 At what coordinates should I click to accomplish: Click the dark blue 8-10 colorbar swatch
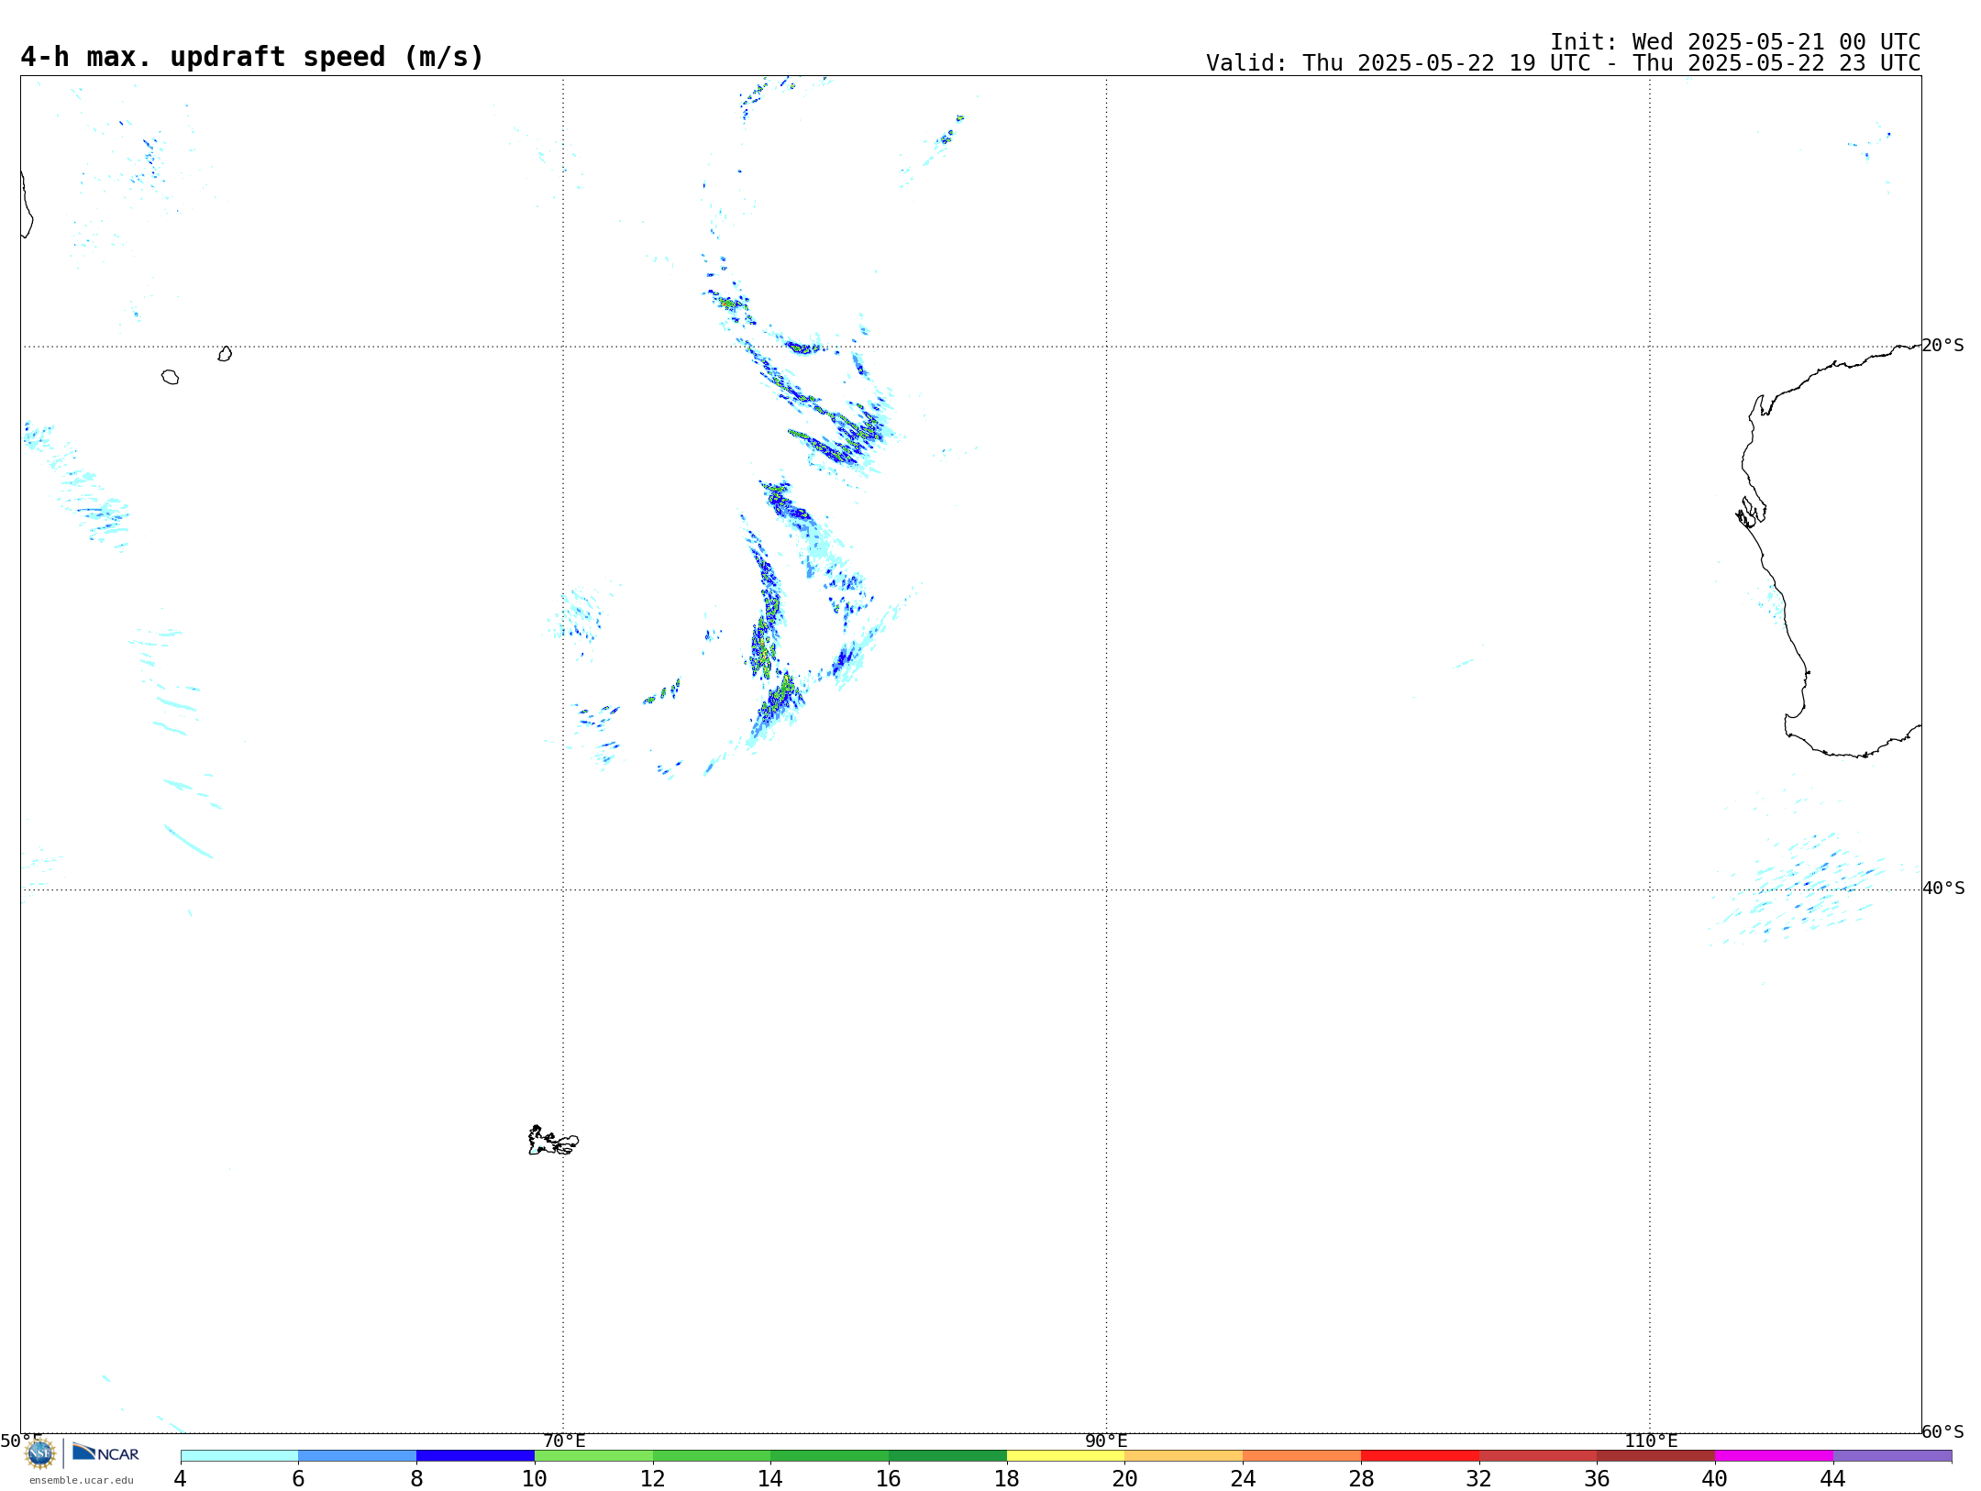pyautogui.click(x=475, y=1456)
